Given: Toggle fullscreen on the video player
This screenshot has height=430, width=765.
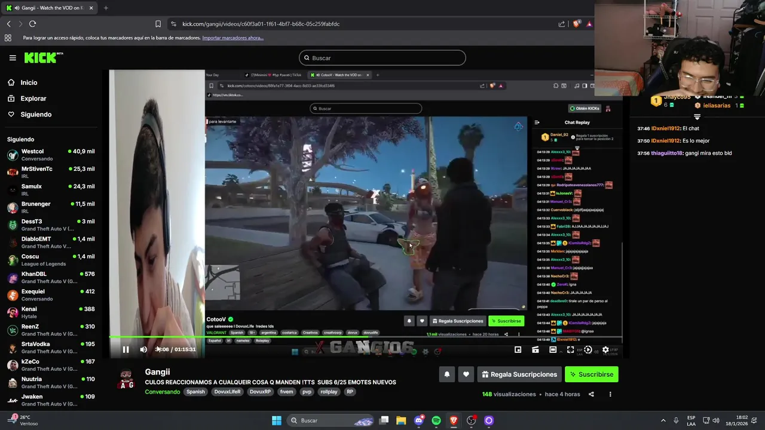Looking at the screenshot, I should 570,349.
